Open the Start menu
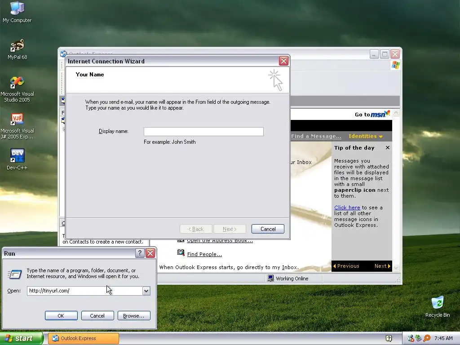The image size is (460, 345). tap(22, 338)
